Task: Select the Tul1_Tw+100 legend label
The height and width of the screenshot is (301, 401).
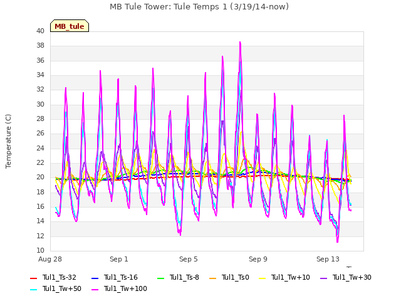Action: 125,288
